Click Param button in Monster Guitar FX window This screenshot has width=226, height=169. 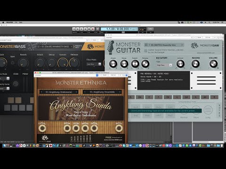pyautogui.click(x=199, y=38)
